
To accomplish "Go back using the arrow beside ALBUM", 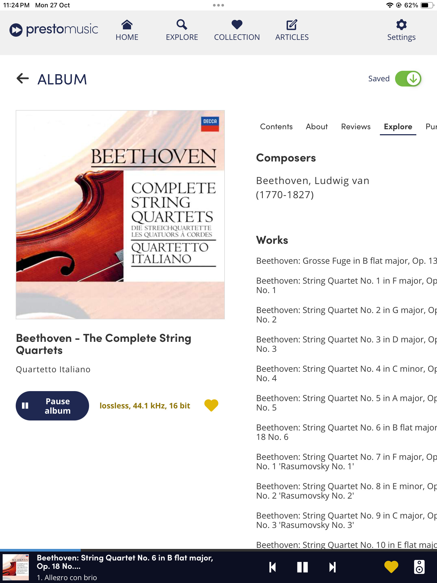I will pos(23,79).
